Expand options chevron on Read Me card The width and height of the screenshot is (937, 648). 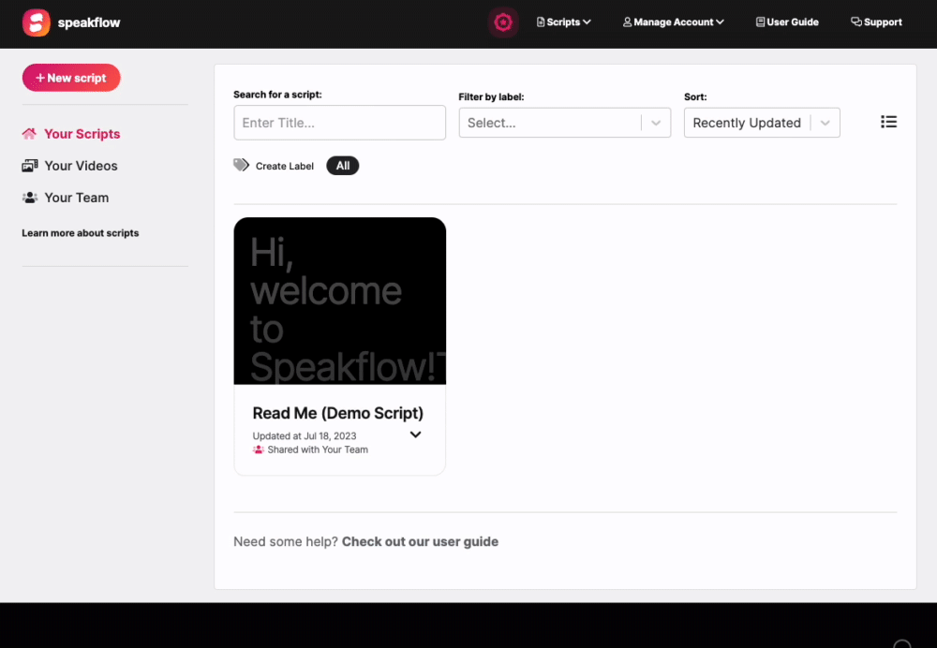click(415, 434)
